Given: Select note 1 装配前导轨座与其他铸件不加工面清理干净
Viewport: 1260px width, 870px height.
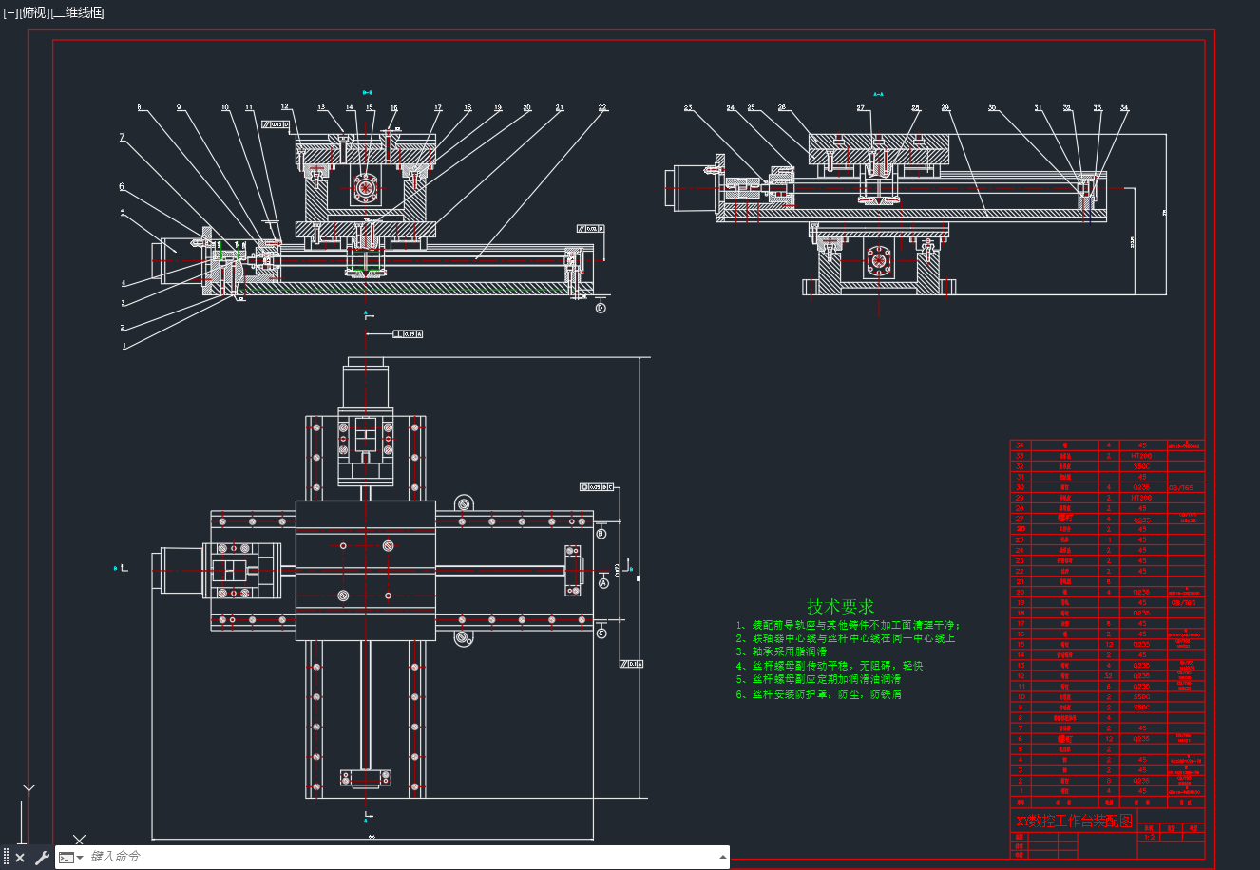Looking at the screenshot, I should click(849, 626).
